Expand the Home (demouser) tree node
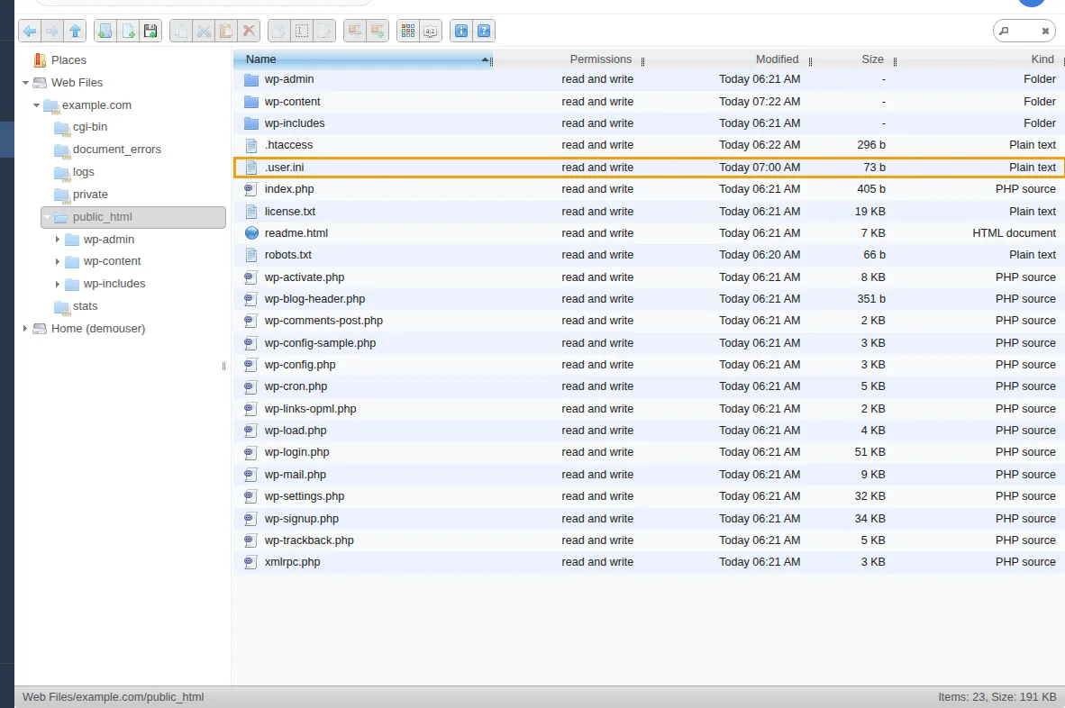1065x708 pixels. pos(25,329)
